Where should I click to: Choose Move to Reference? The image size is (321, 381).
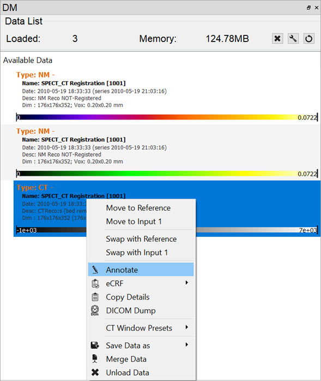[141, 208]
